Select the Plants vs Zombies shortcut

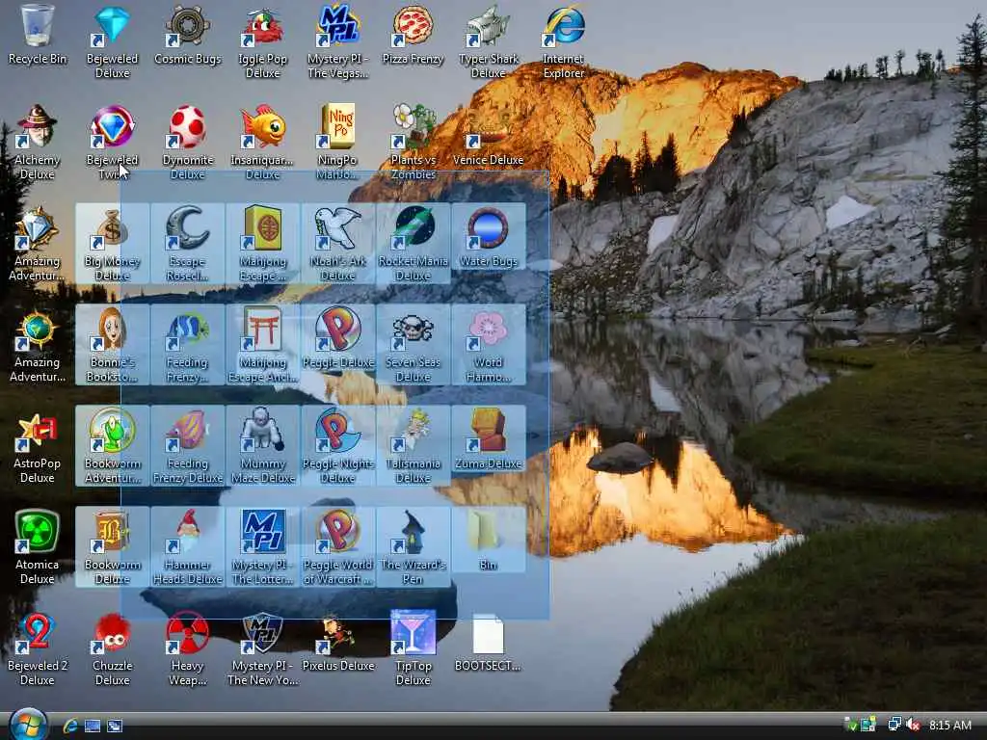pyautogui.click(x=413, y=143)
